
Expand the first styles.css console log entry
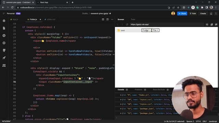(121, 99)
